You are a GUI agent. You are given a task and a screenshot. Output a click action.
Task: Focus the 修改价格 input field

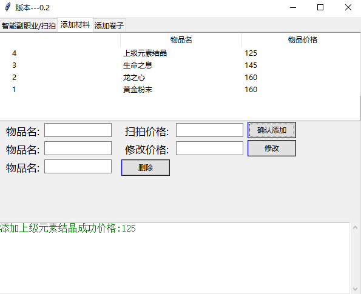pyautogui.click(x=209, y=148)
